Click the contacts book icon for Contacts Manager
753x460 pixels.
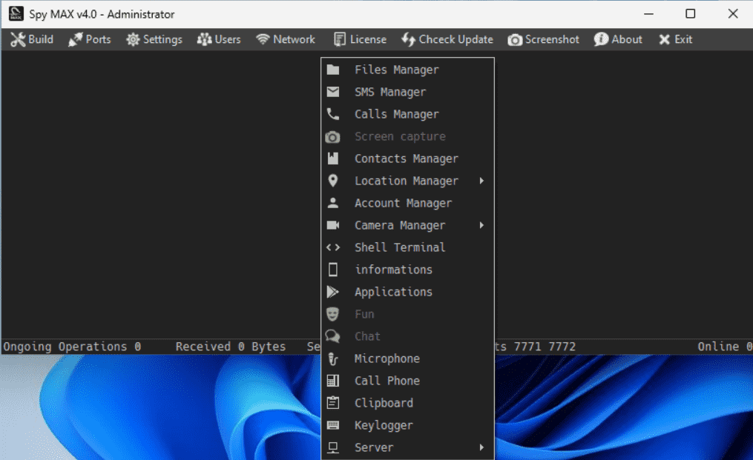(333, 159)
